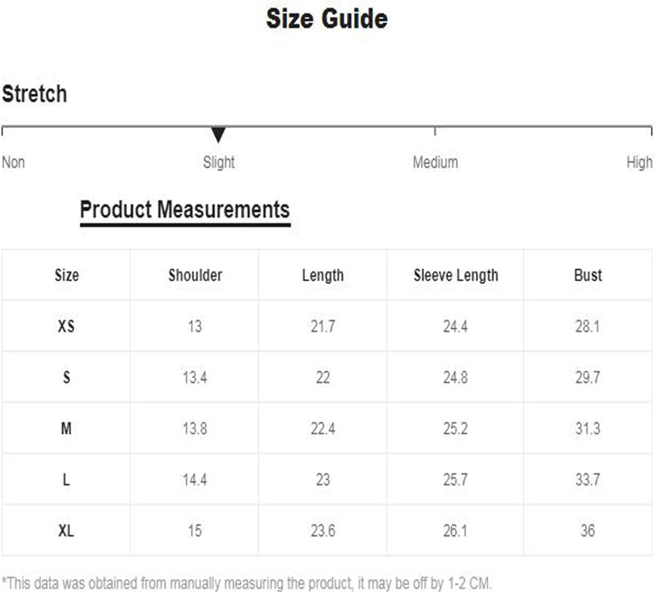The image size is (655, 593).
Task: Select the XL size row label
Action: pyautogui.click(x=66, y=530)
